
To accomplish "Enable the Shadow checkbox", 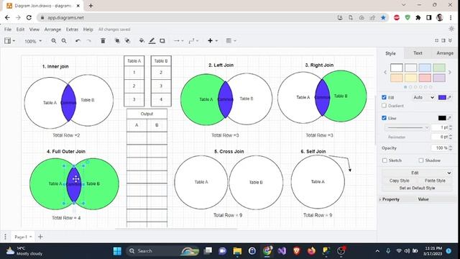I will [421, 160].
